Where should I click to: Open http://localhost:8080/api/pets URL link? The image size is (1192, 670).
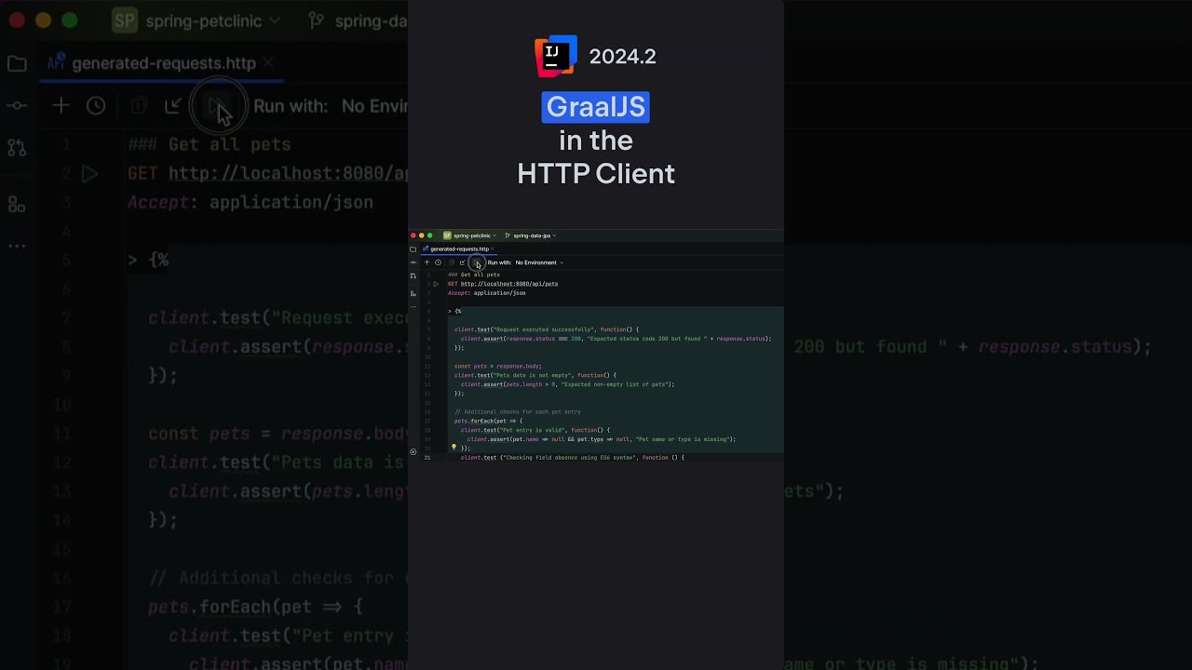509,284
